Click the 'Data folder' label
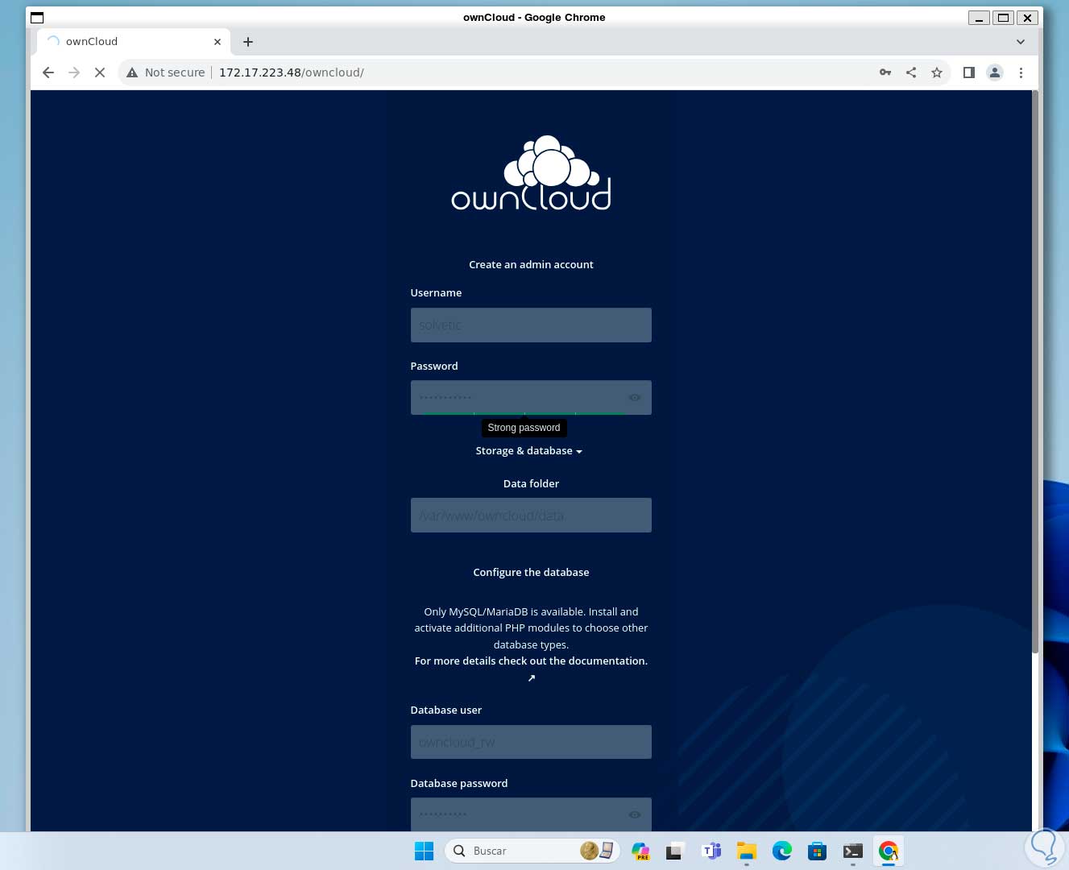Viewport: 1069px width, 870px height. point(531,484)
